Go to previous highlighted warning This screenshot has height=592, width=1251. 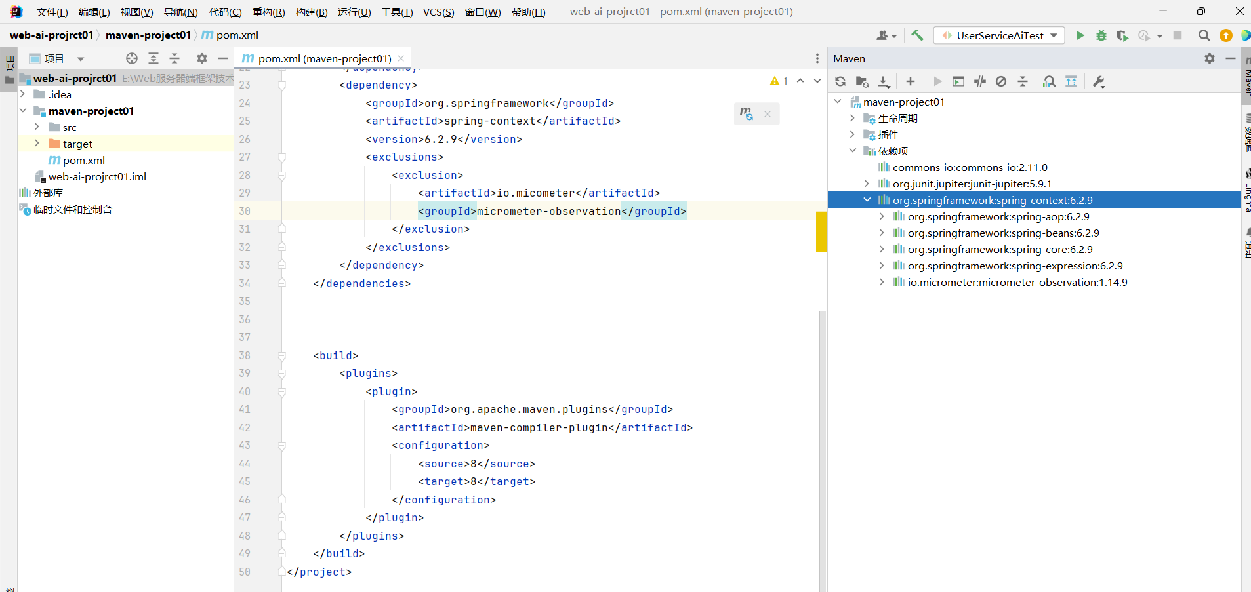pyautogui.click(x=800, y=81)
